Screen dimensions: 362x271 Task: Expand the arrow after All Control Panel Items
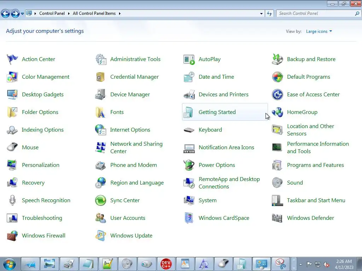click(119, 14)
